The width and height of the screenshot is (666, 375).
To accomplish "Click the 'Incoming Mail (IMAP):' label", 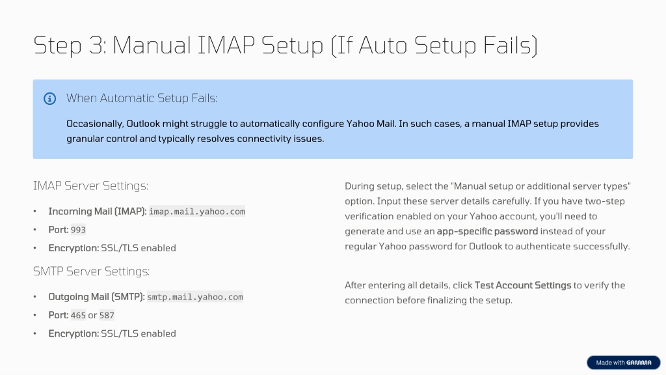I will [98, 212].
